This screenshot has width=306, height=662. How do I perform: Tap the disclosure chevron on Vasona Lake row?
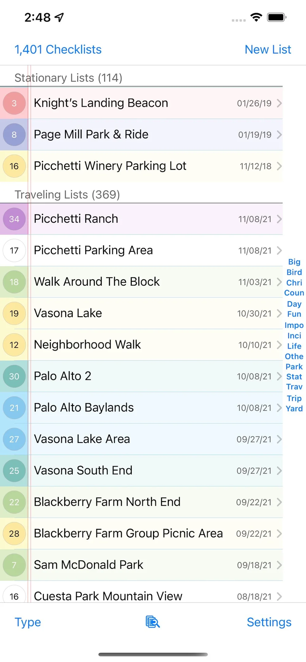(x=279, y=313)
